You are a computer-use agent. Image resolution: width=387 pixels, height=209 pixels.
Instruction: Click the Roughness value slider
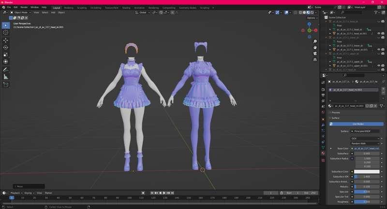coord(367,202)
